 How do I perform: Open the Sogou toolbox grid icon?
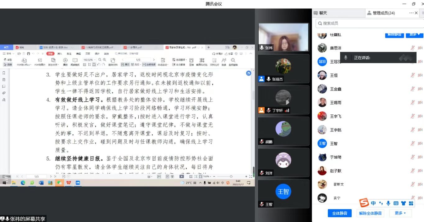coord(411,203)
